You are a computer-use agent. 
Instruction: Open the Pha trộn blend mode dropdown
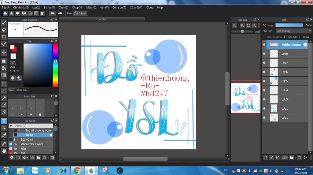click(293, 31)
